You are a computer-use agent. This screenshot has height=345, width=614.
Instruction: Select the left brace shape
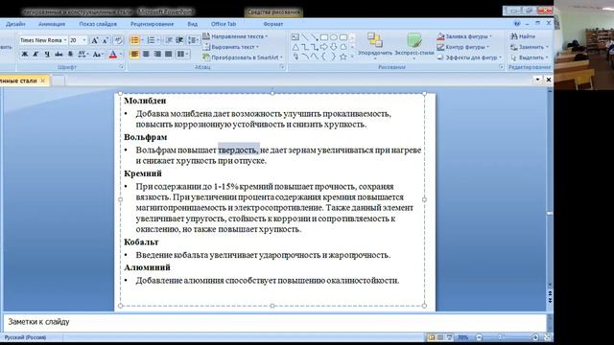click(x=324, y=57)
